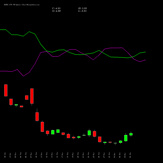Click the '26 Nov' date label
The width and height of the screenshot is (163, 163).
pos(99,155)
